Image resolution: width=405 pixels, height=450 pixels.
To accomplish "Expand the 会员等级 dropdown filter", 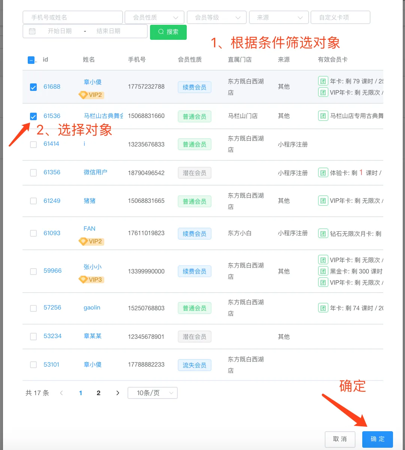I will [216, 17].
